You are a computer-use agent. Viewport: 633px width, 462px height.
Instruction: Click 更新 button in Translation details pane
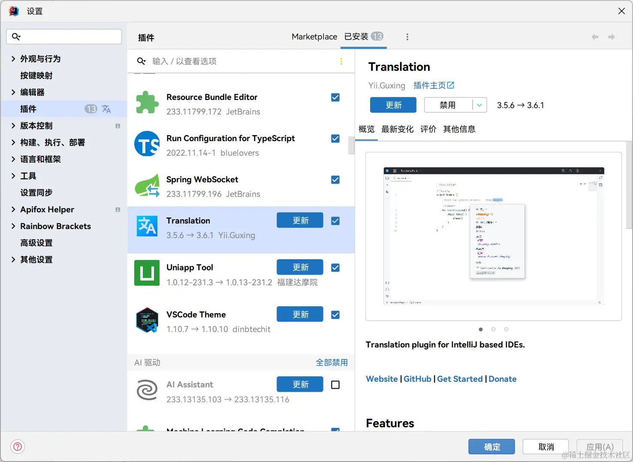point(393,105)
